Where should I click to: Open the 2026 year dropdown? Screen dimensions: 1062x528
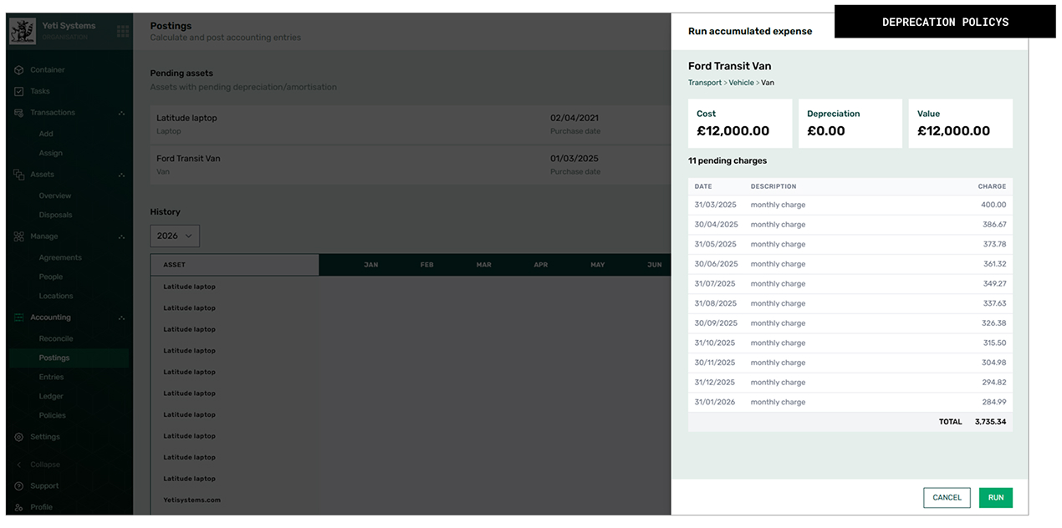pos(174,236)
